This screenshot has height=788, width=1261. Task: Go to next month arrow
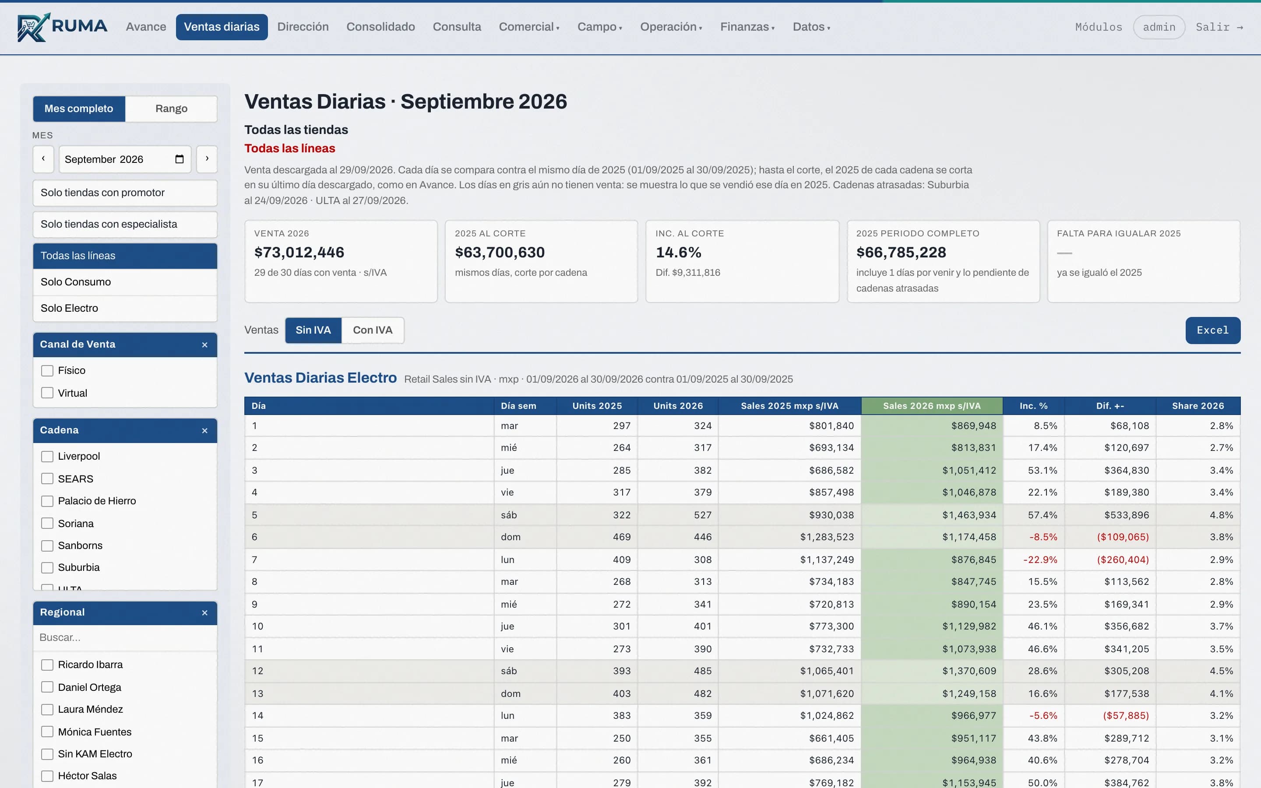pyautogui.click(x=207, y=159)
